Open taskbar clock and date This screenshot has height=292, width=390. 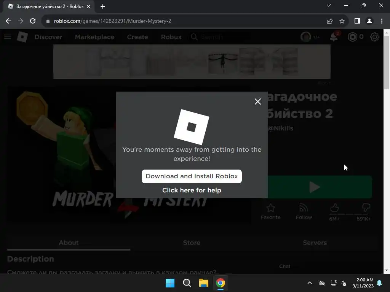(x=363, y=283)
